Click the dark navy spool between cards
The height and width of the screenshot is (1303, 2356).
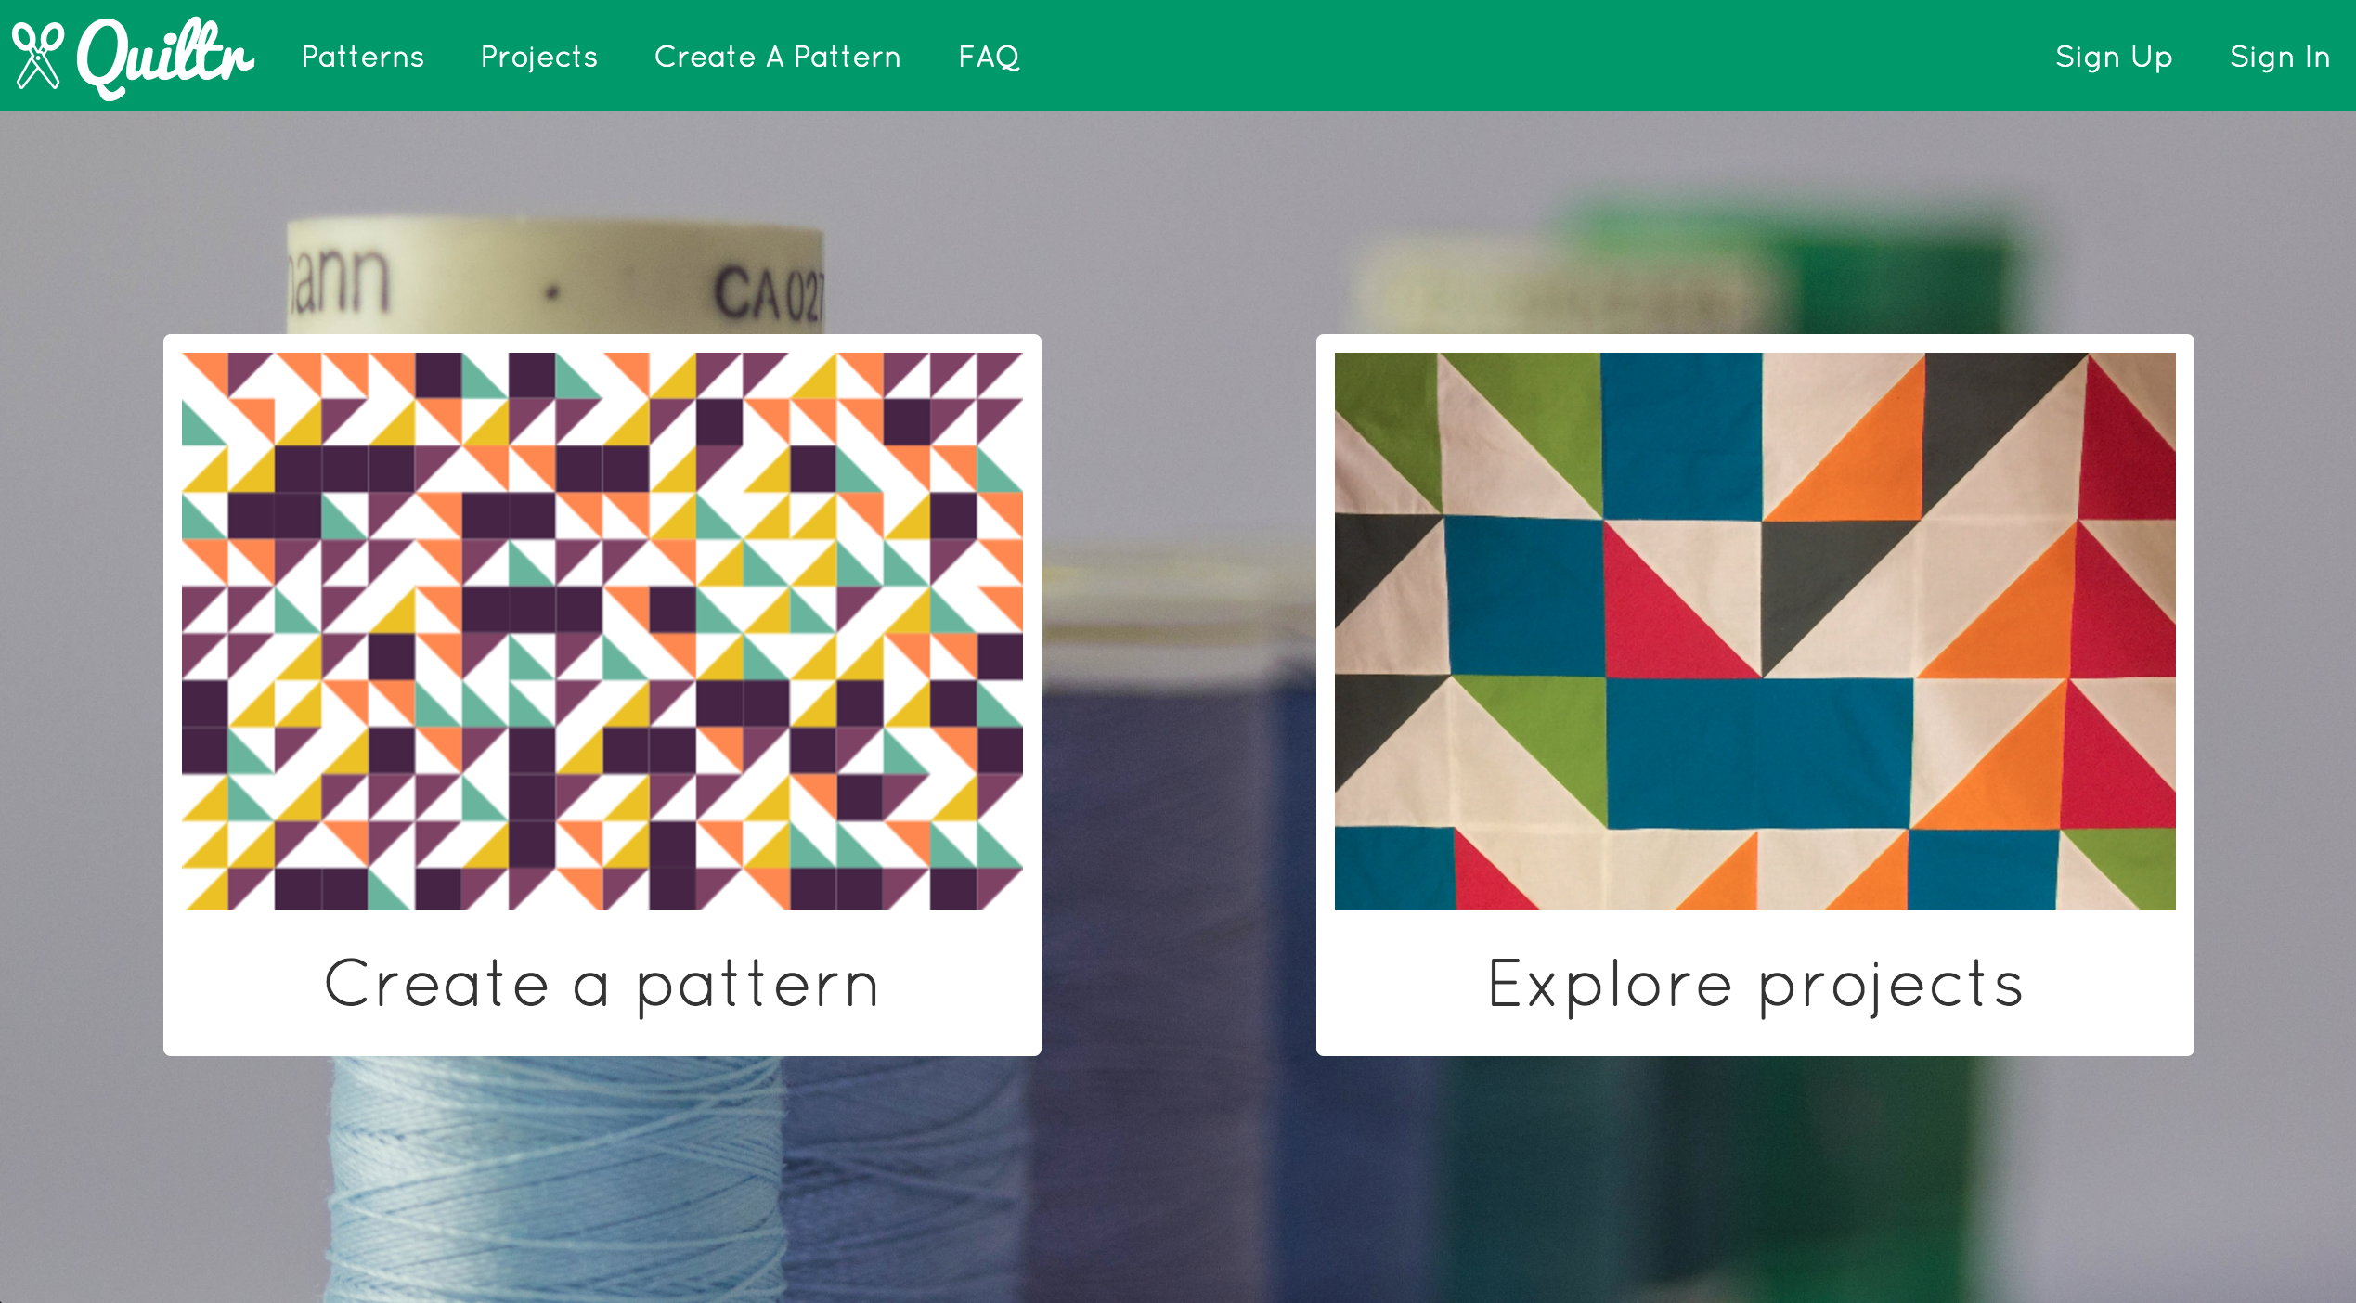pos(1179,835)
